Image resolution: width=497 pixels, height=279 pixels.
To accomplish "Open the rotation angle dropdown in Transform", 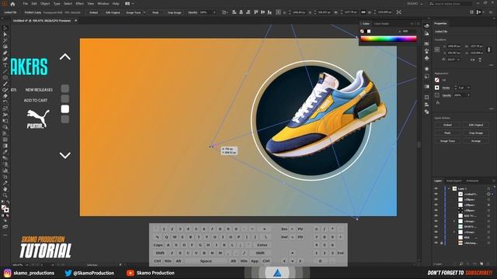I will pyautogui.click(x=458, y=60).
